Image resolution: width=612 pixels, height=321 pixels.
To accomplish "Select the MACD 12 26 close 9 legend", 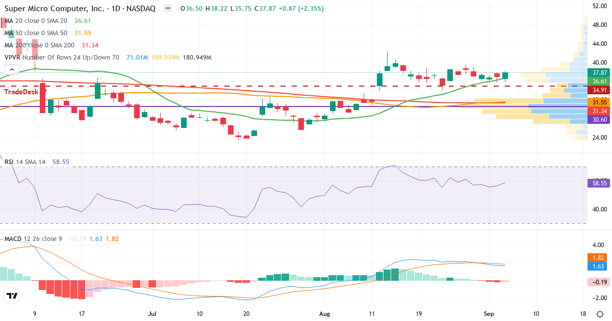I will 33,239.
